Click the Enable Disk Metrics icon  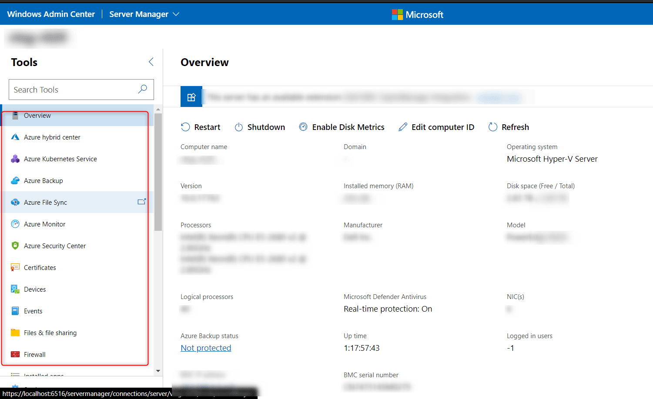coord(303,127)
